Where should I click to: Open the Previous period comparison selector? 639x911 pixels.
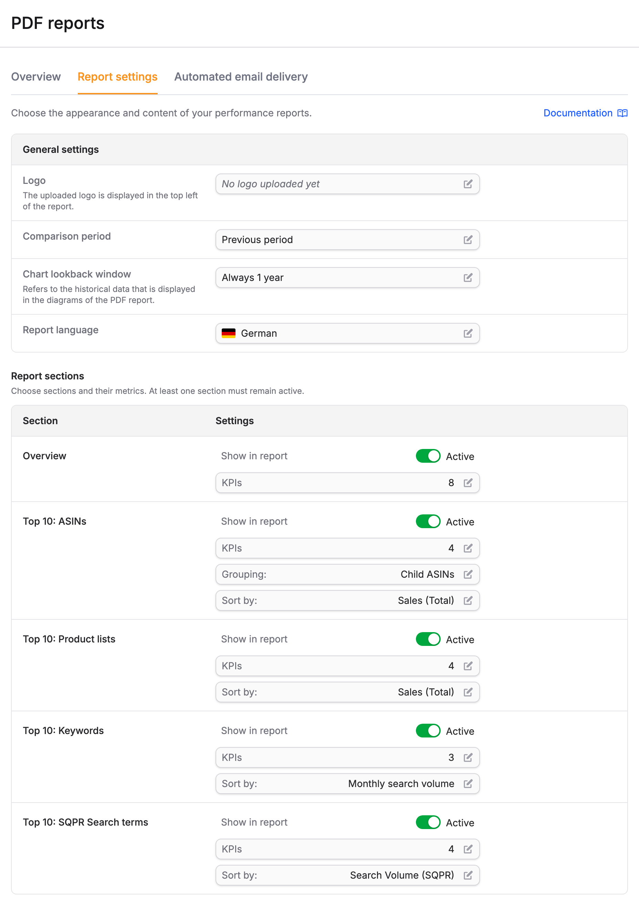click(347, 240)
